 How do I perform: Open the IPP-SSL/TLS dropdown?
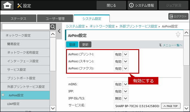pyautogui.click(x=121, y=98)
